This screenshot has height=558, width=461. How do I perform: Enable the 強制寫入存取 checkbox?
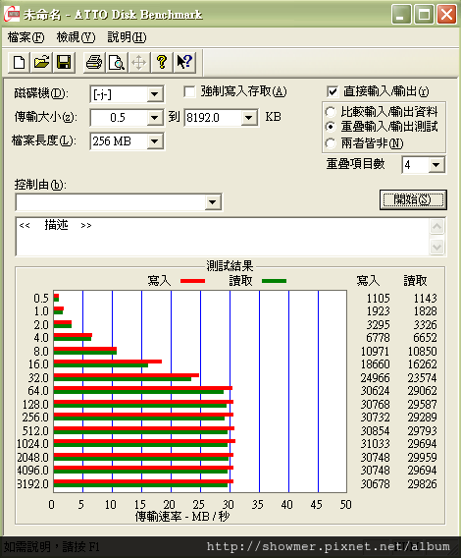point(189,91)
